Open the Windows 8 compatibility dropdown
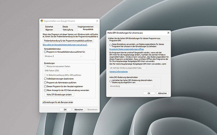Screen dimensions: 217x135 pos(63,56)
